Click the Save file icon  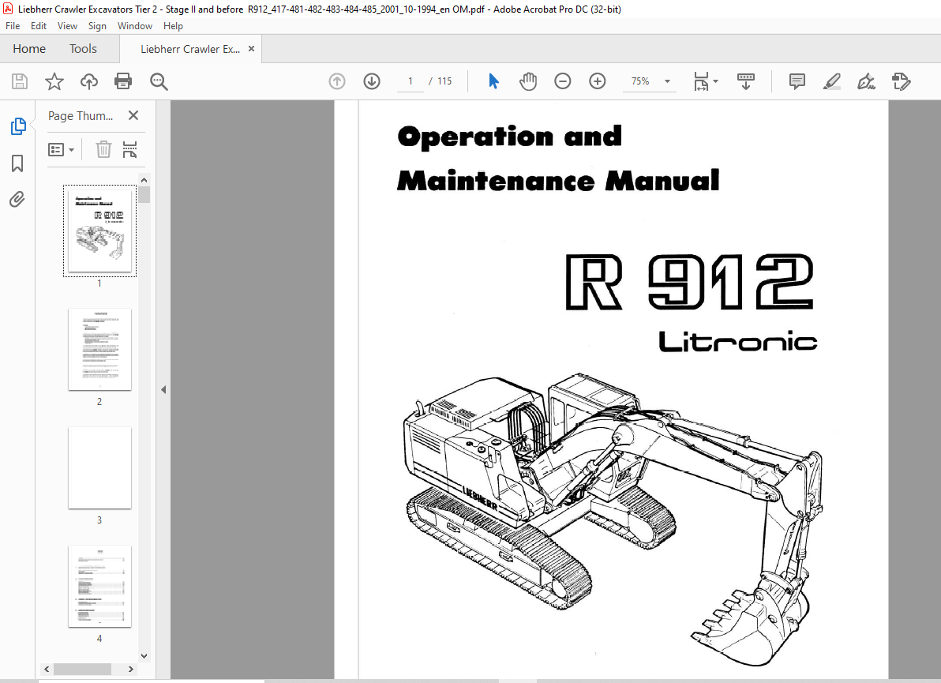click(x=20, y=81)
